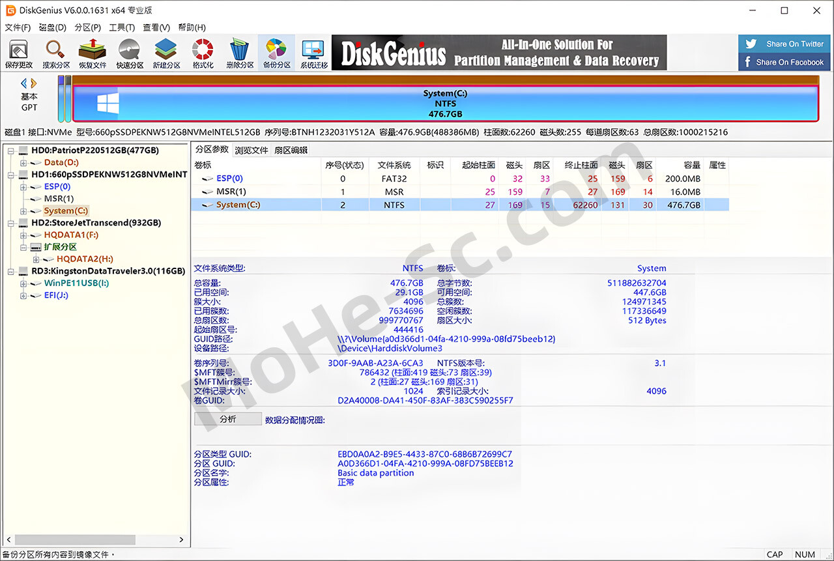Screen dimensions: 834x561
Task: Click the tree panel scroll left arrow
Action: [8, 540]
